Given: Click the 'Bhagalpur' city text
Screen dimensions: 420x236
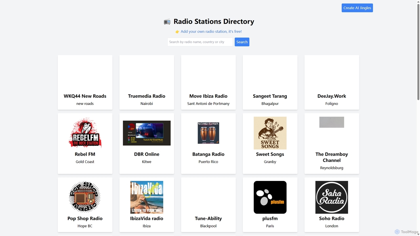Looking at the screenshot, I should pyautogui.click(x=270, y=104).
